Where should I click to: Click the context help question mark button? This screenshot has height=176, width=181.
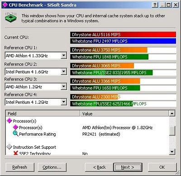(x=155, y=5)
